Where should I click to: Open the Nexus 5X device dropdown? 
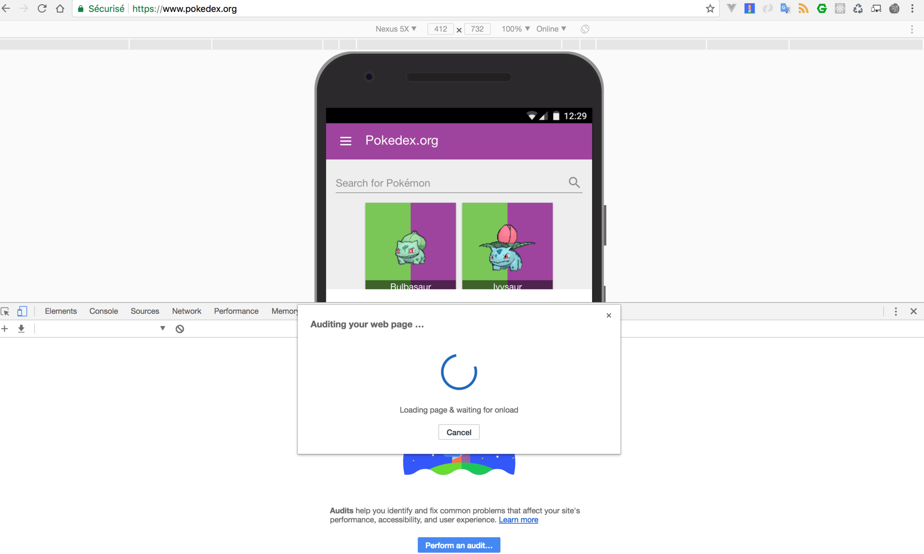(396, 29)
